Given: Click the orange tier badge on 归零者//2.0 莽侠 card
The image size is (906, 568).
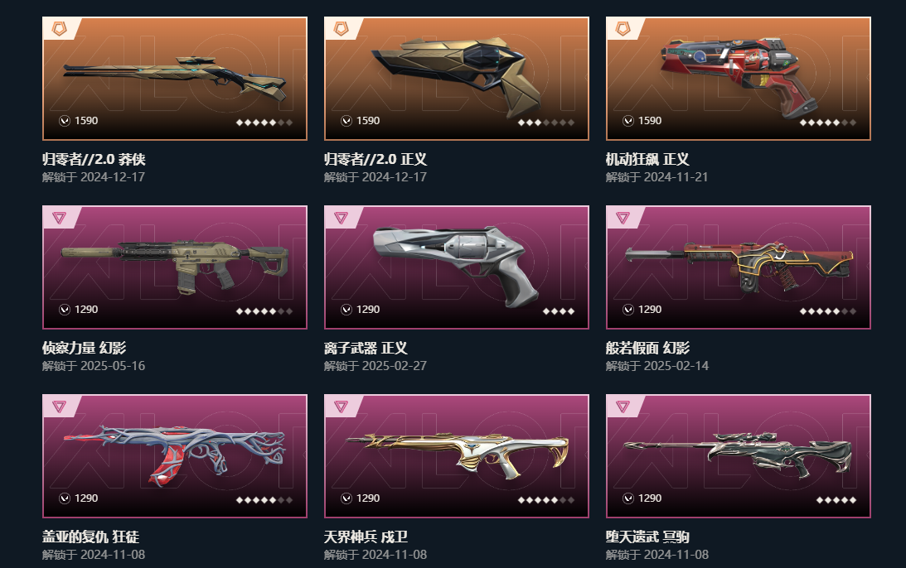Looking at the screenshot, I should coord(59,28).
